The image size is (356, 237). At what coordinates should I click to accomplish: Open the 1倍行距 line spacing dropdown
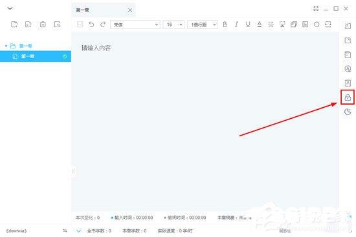tap(203, 25)
